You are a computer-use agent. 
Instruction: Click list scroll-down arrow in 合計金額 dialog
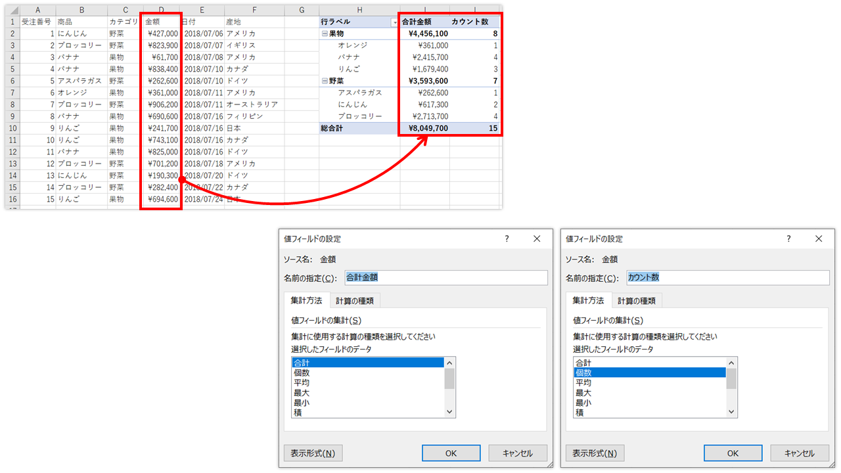[450, 411]
